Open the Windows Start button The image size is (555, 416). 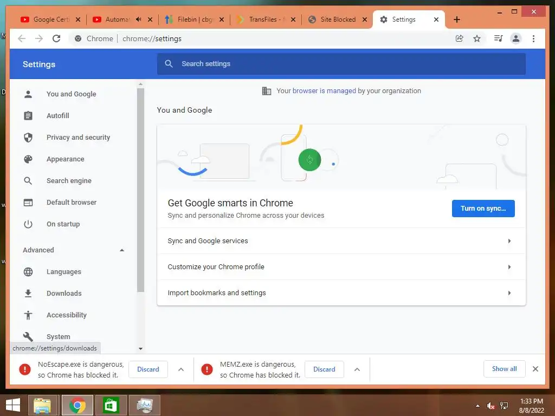coord(13,405)
